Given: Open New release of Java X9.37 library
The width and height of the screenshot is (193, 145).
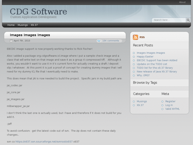Looking at the screenshot, I should click(157, 72).
